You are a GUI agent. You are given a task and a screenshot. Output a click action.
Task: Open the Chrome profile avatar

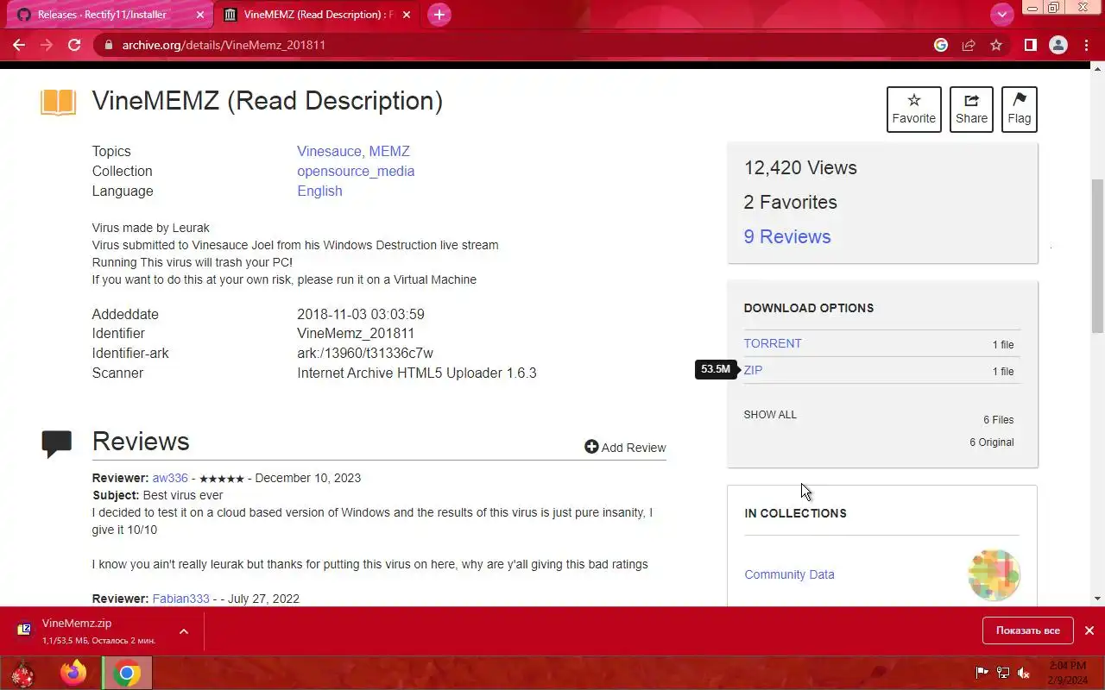tap(1058, 45)
